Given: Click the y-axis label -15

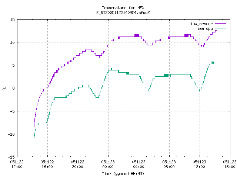Looking at the screenshot, I should point(11,157).
